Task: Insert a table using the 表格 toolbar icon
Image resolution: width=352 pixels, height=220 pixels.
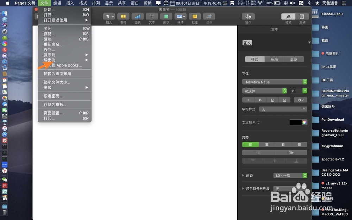Action: [x=123, y=17]
